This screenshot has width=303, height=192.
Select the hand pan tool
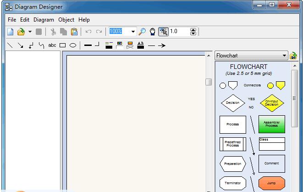[153, 32]
